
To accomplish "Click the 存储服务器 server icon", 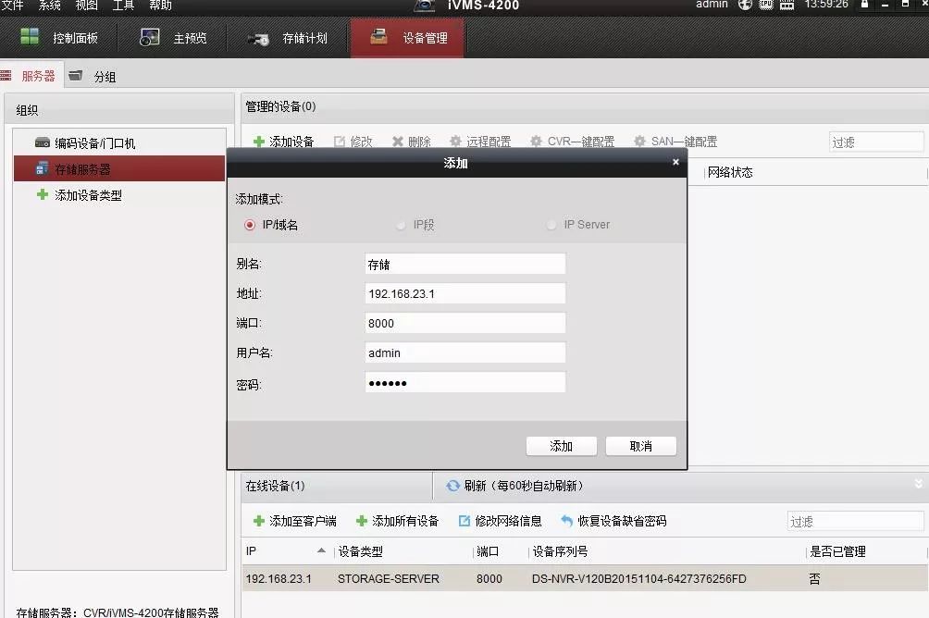I will [x=42, y=168].
